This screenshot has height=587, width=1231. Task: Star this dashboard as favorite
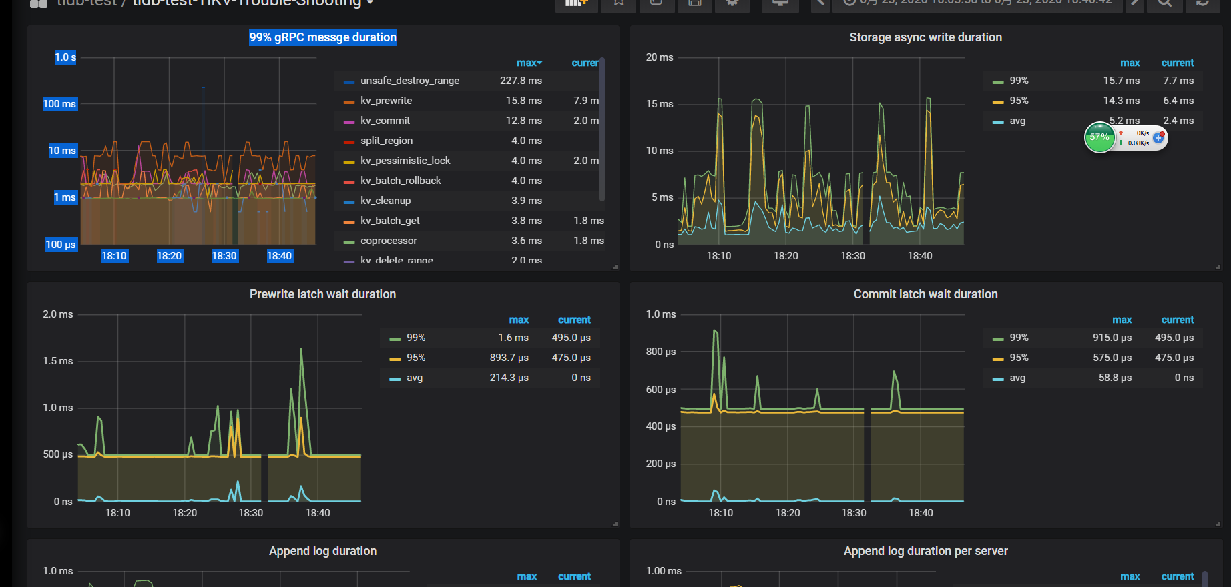coord(618,3)
